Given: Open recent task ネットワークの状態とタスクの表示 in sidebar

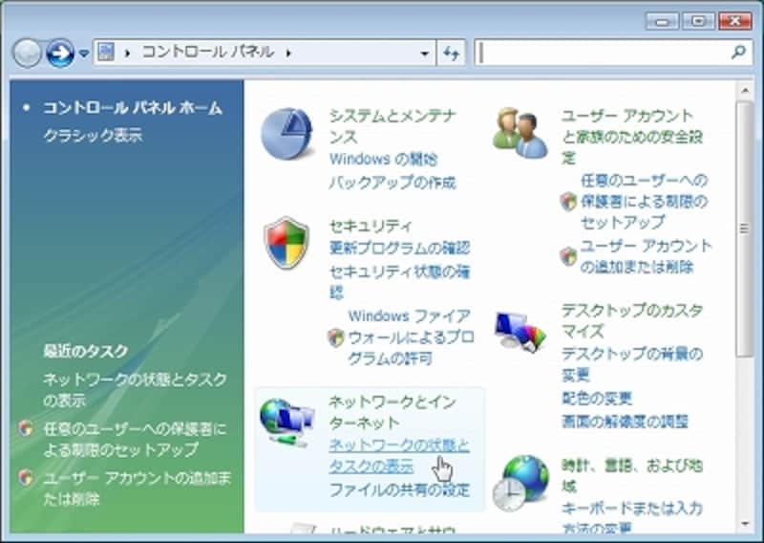Looking at the screenshot, I should (x=135, y=390).
